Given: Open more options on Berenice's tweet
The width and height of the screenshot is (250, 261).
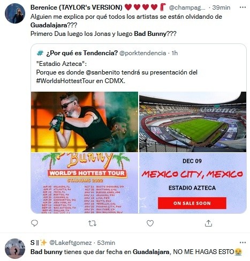Looking at the screenshot, I should [243, 8].
